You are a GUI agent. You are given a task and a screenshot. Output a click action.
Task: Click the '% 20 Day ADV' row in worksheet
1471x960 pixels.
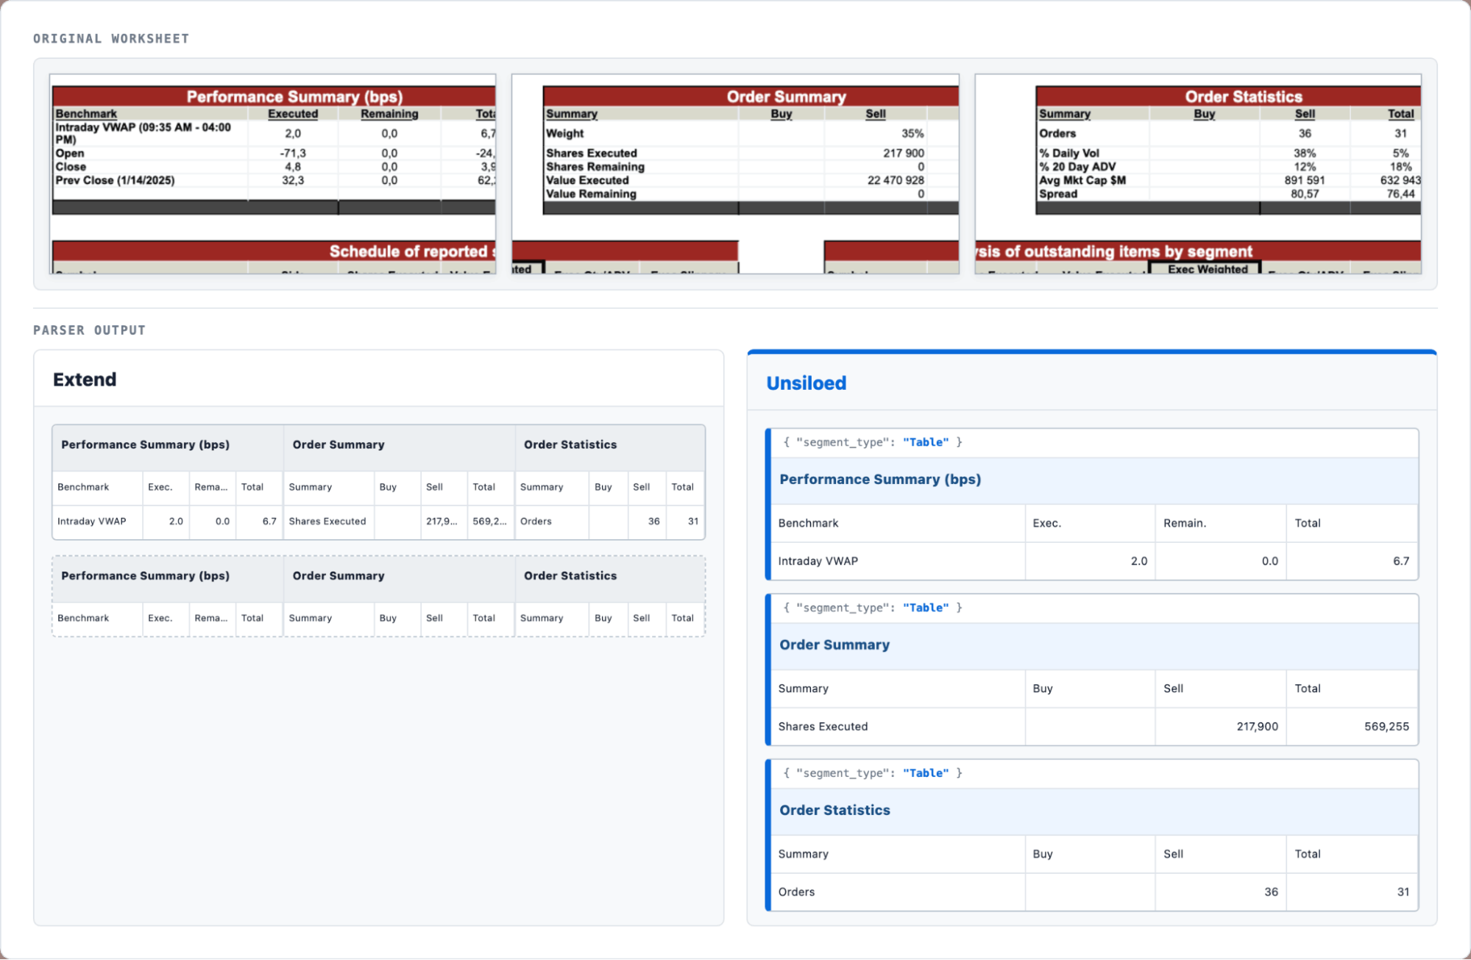point(1228,167)
